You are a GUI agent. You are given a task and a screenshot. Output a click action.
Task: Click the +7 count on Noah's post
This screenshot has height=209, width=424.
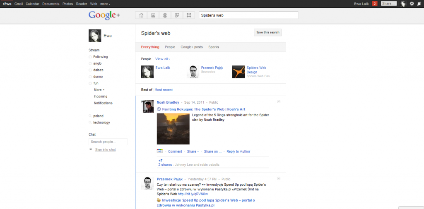tap(160, 160)
